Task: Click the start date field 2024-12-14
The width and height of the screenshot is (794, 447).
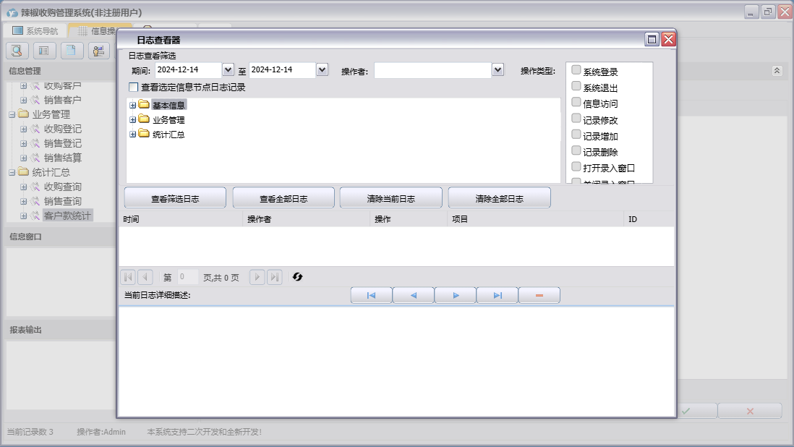Action: pyautogui.click(x=188, y=70)
